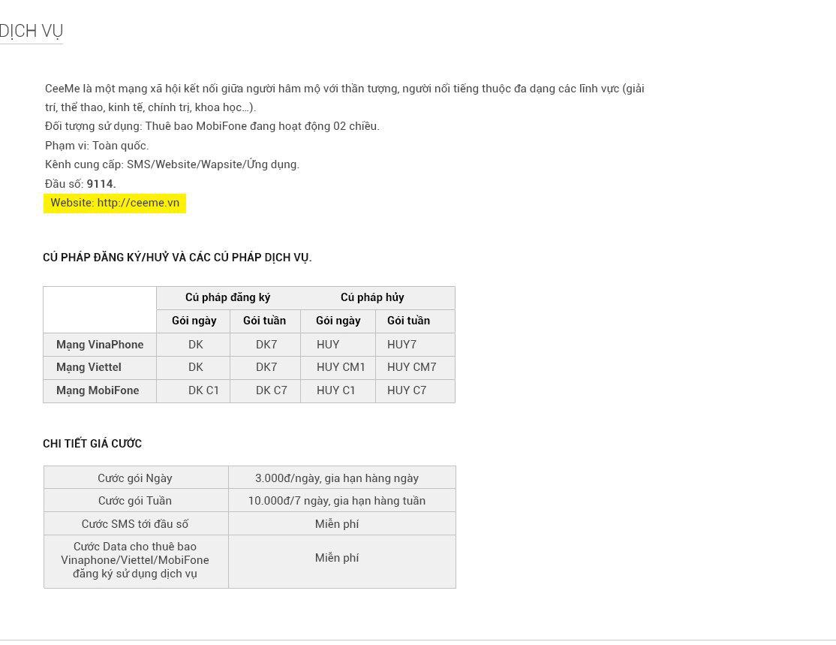This screenshot has height=645, width=836.
Task: Click the 'HUY C1' cell
Action: coord(338,390)
